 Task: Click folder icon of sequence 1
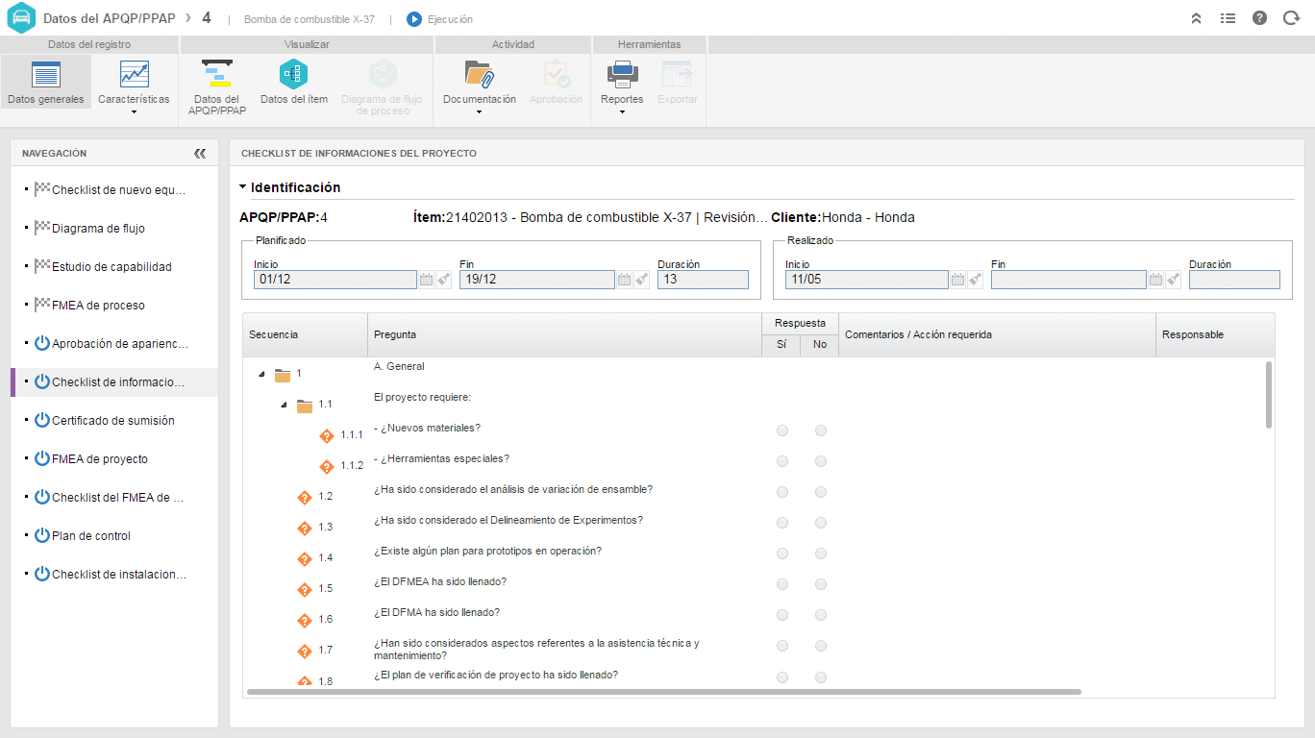(x=283, y=375)
